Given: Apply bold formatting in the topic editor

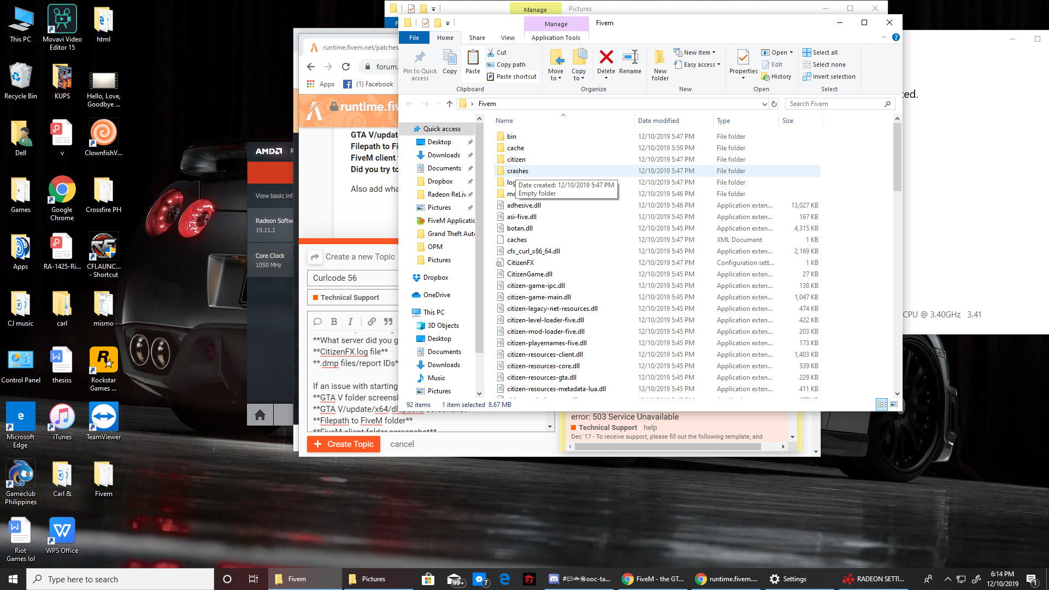Looking at the screenshot, I should 334,322.
